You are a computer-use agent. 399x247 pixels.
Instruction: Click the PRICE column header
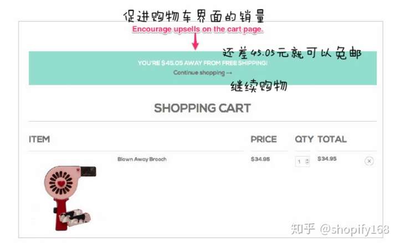pyautogui.click(x=264, y=139)
